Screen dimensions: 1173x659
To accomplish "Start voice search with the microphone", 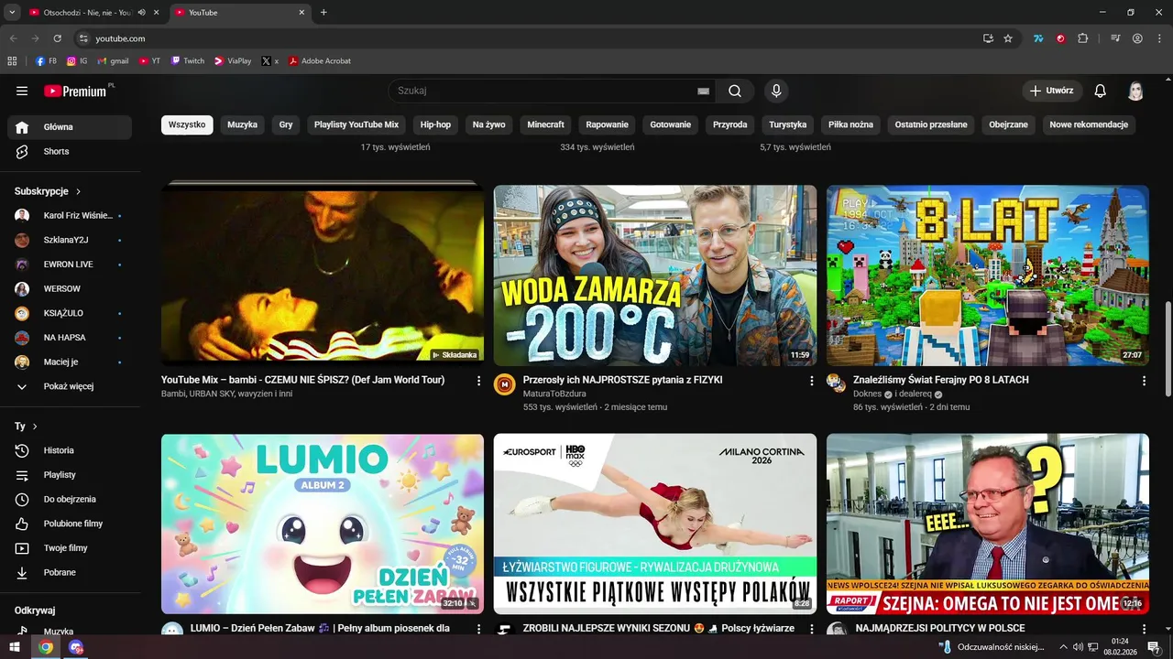I will pos(776,91).
